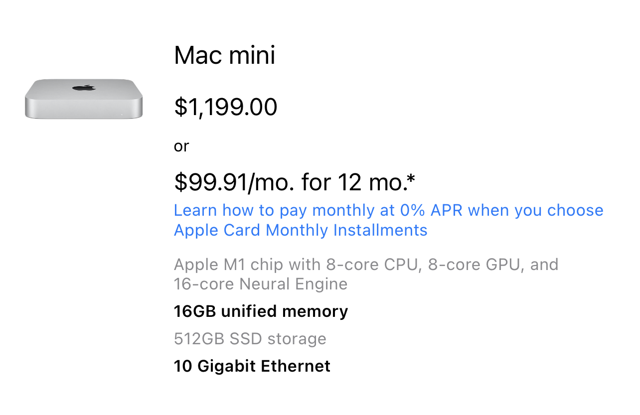Select the "512GB SSD storage" spec
This screenshot has width=640, height=415.
pos(250,339)
